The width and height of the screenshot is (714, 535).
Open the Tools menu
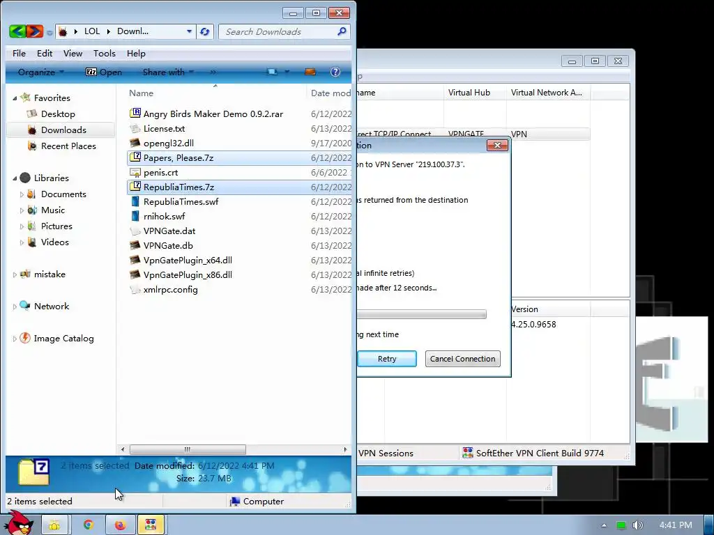click(x=105, y=53)
